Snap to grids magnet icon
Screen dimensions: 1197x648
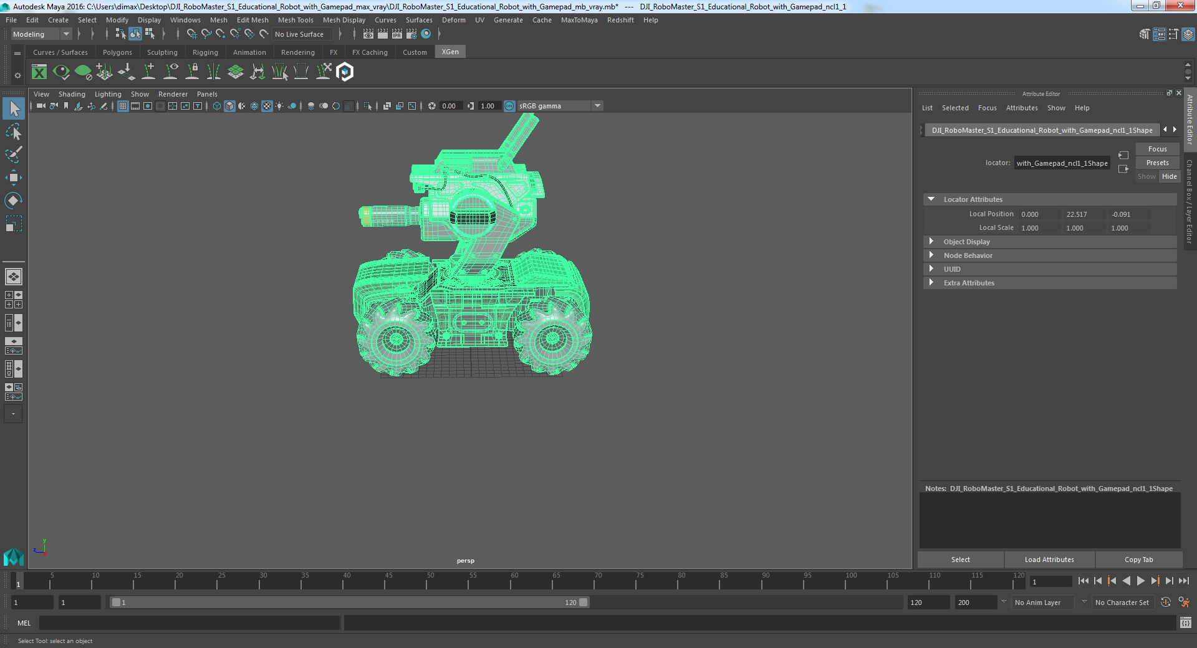pyautogui.click(x=192, y=34)
